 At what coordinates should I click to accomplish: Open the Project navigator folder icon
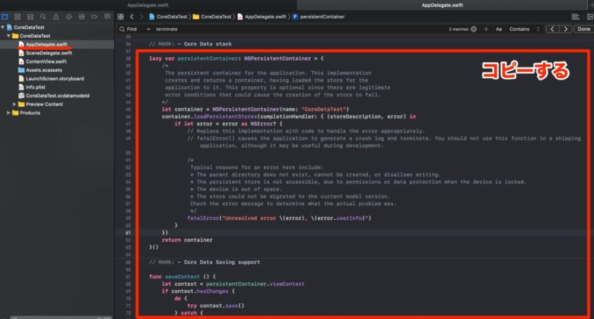[4, 16]
